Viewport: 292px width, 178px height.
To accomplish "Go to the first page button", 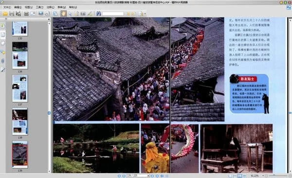I will pyautogui.click(x=119, y=176).
